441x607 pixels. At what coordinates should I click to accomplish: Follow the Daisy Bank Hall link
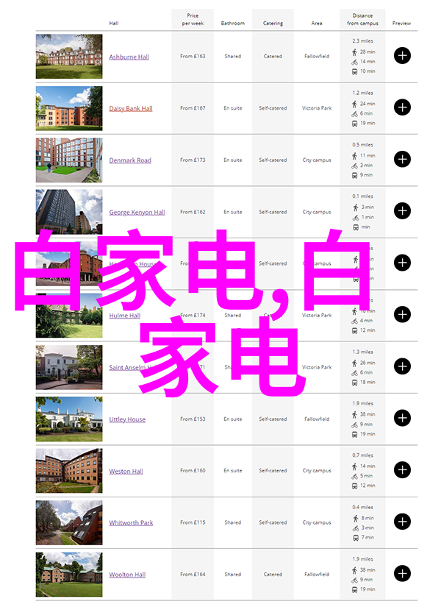tap(131, 109)
